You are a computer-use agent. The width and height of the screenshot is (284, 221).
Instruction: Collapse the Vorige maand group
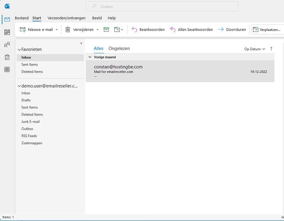click(90, 57)
